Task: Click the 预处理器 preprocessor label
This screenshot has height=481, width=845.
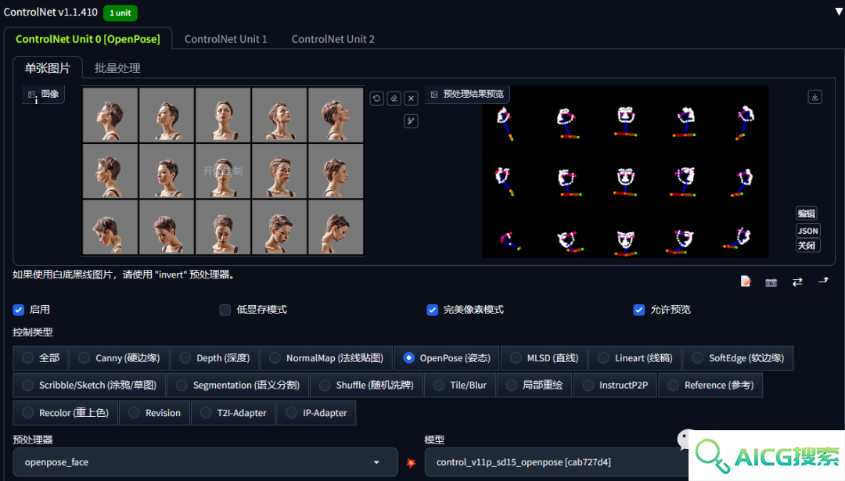Action: pyautogui.click(x=33, y=440)
